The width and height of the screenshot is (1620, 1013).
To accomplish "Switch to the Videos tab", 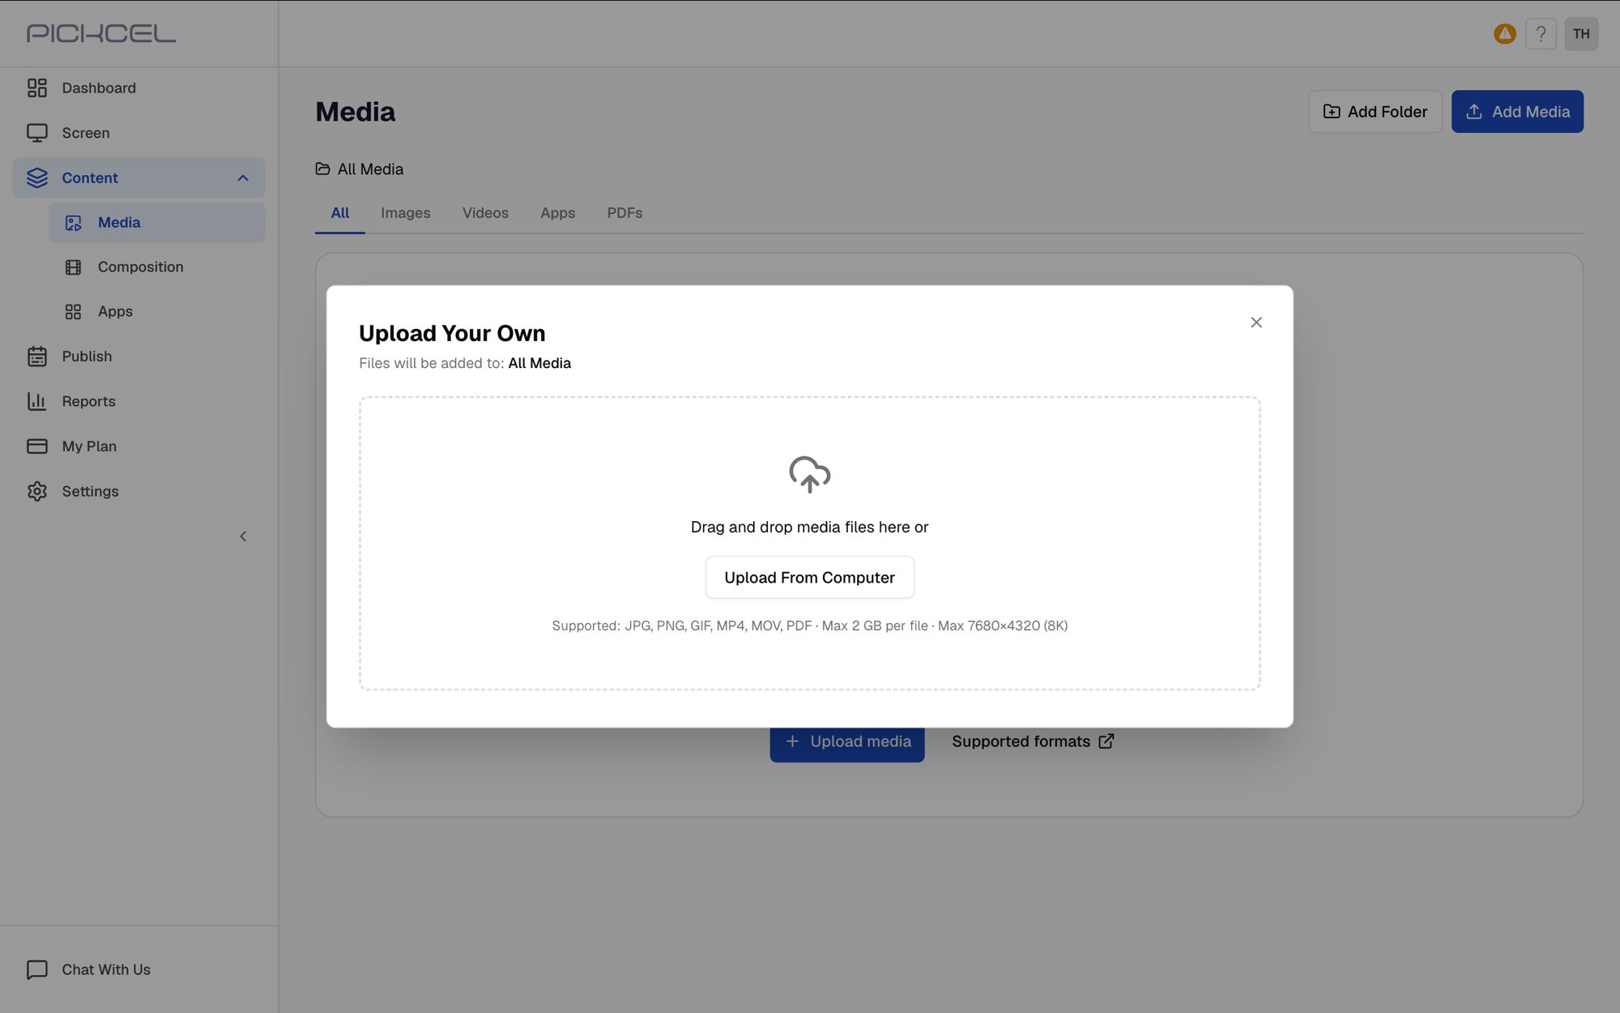I will 485,213.
